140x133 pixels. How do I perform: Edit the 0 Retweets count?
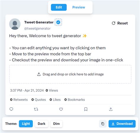(x=19, y=100)
